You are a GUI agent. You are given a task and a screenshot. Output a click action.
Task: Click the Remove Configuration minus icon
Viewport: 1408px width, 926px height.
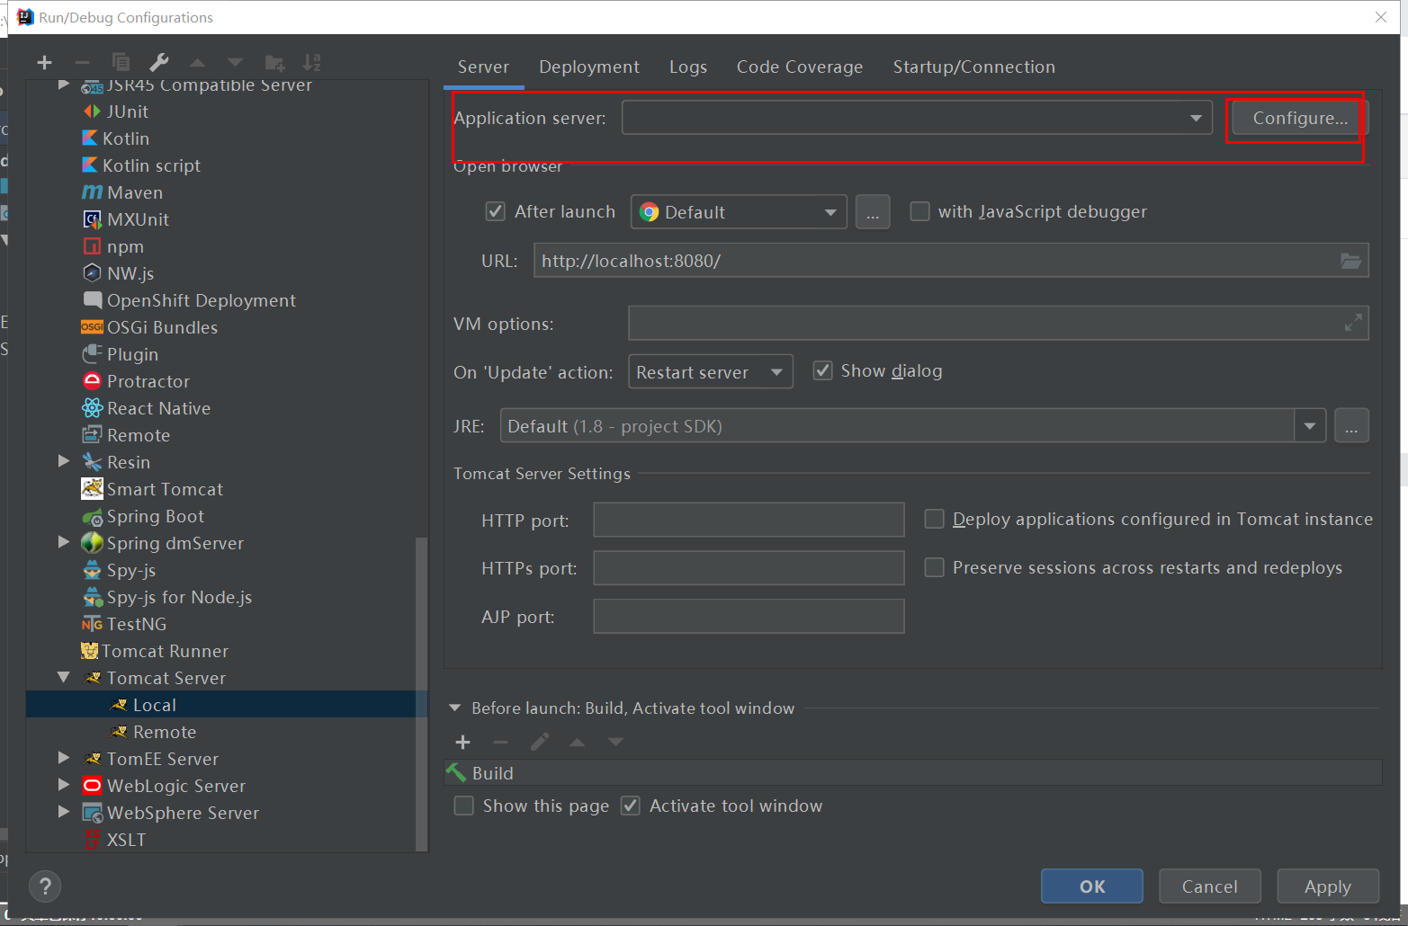click(82, 62)
